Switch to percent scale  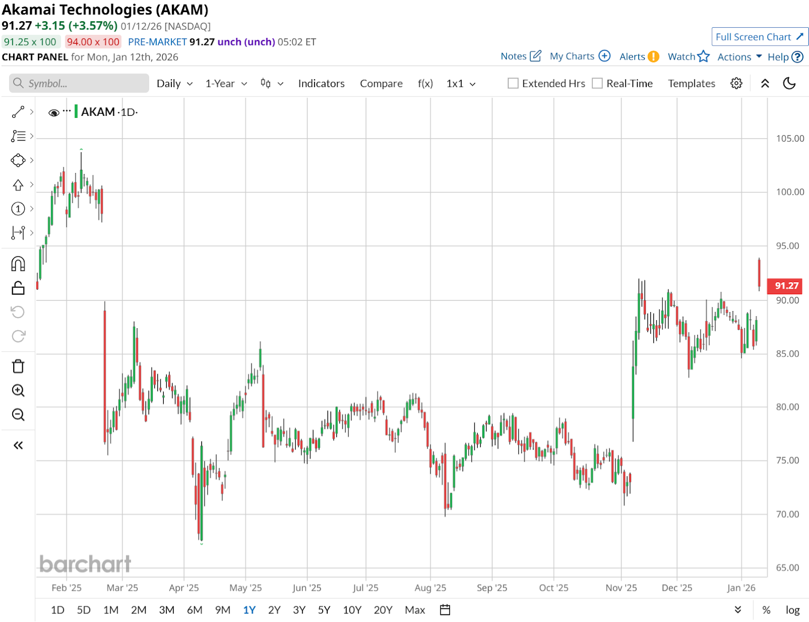pos(767,610)
